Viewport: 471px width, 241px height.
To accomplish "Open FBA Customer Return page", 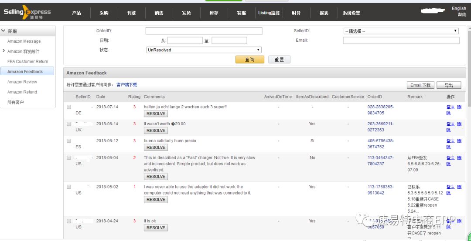I will [27, 61].
